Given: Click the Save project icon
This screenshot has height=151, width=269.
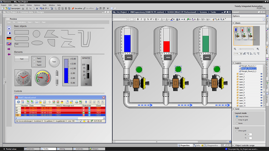Looking at the screenshot, I should (x=9, y=8).
